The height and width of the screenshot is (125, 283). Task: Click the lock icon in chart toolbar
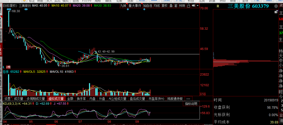point(188,5)
